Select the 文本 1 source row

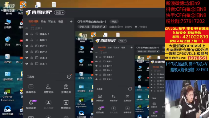coord(49,64)
